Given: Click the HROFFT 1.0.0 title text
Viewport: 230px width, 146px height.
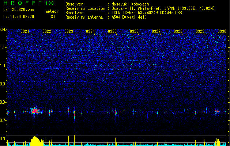Looking at the screenshot, I should (x=29, y=3).
